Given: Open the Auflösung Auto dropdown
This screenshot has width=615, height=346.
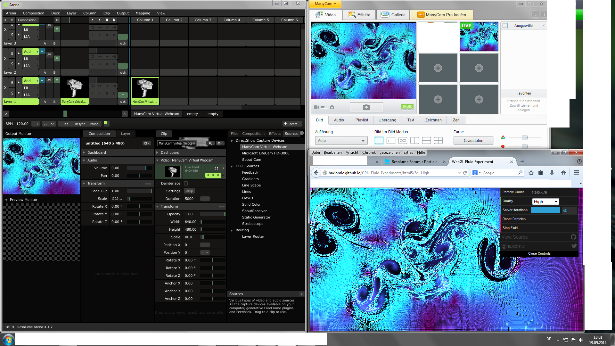Looking at the screenshot, I should tap(341, 141).
